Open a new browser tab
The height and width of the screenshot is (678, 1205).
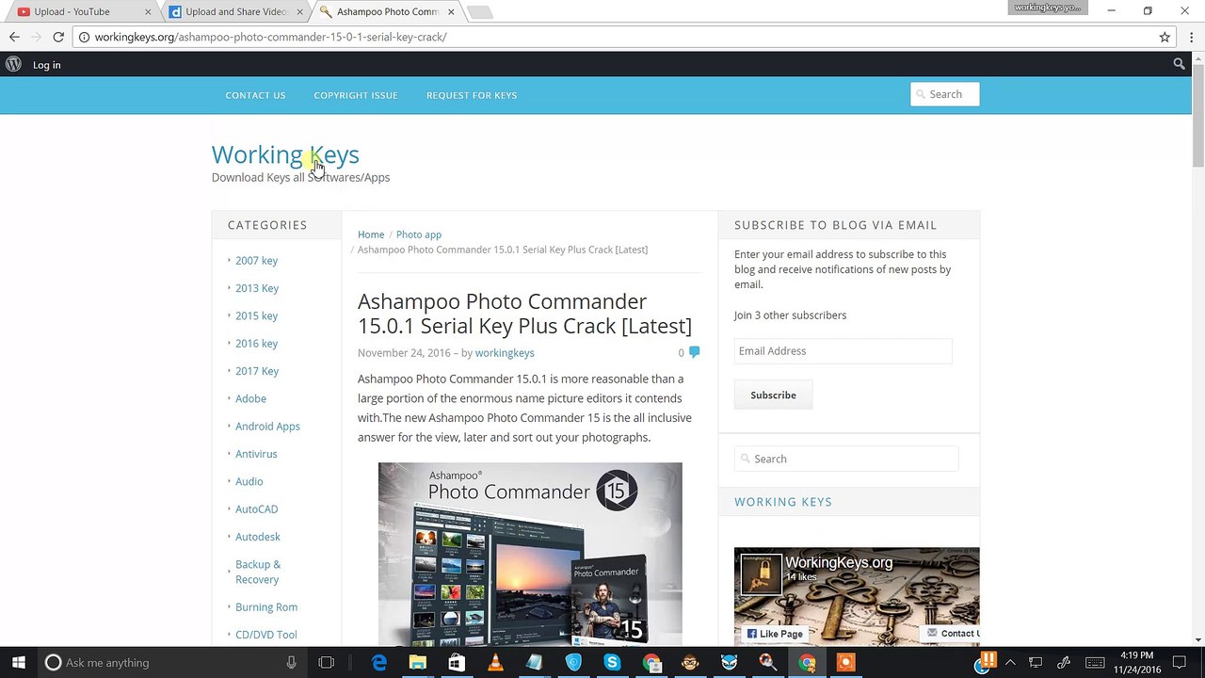pyautogui.click(x=479, y=12)
